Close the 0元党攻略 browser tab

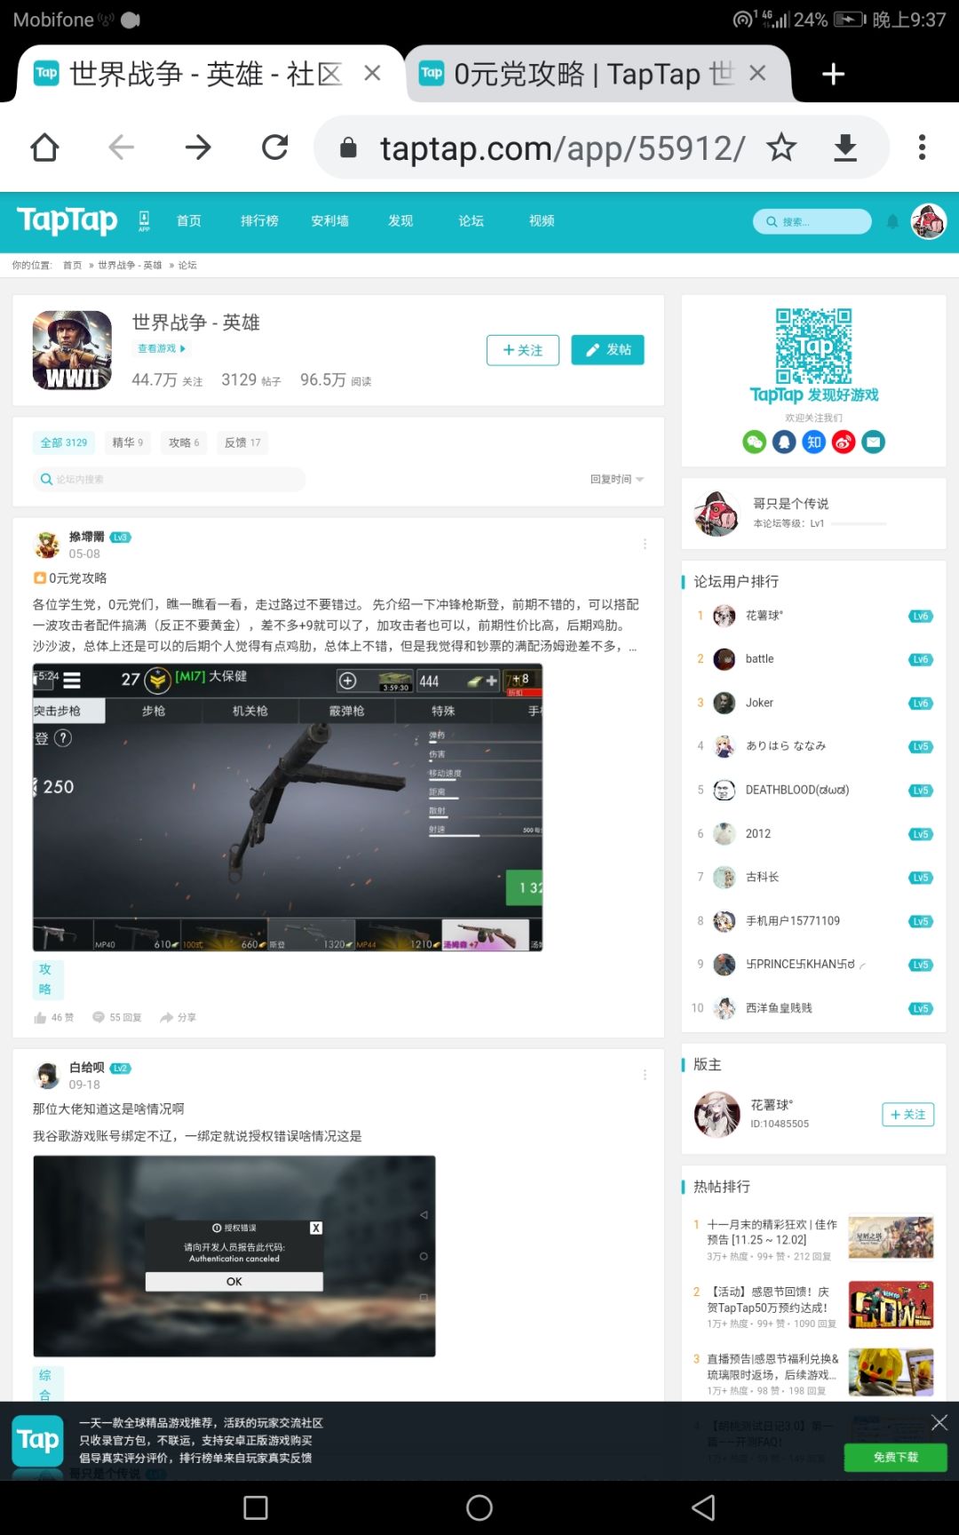pyautogui.click(x=757, y=74)
